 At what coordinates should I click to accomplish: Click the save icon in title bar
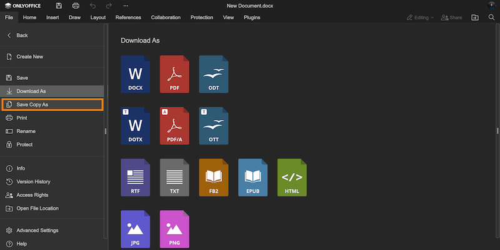point(59,6)
